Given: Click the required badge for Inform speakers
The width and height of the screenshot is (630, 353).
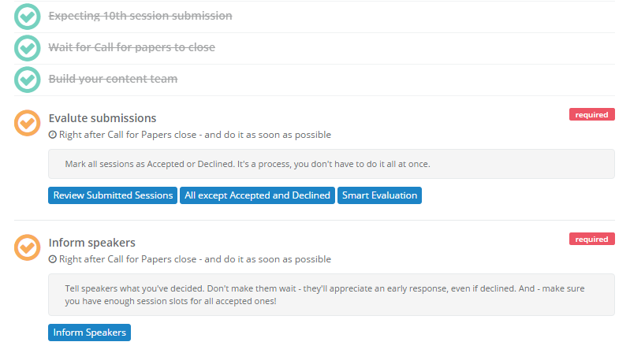Looking at the screenshot, I should pos(592,239).
